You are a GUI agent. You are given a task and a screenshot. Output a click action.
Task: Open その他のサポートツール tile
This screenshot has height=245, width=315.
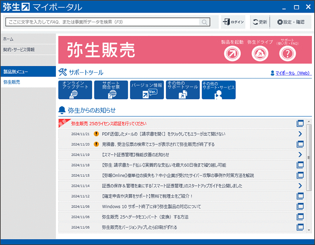point(183,90)
